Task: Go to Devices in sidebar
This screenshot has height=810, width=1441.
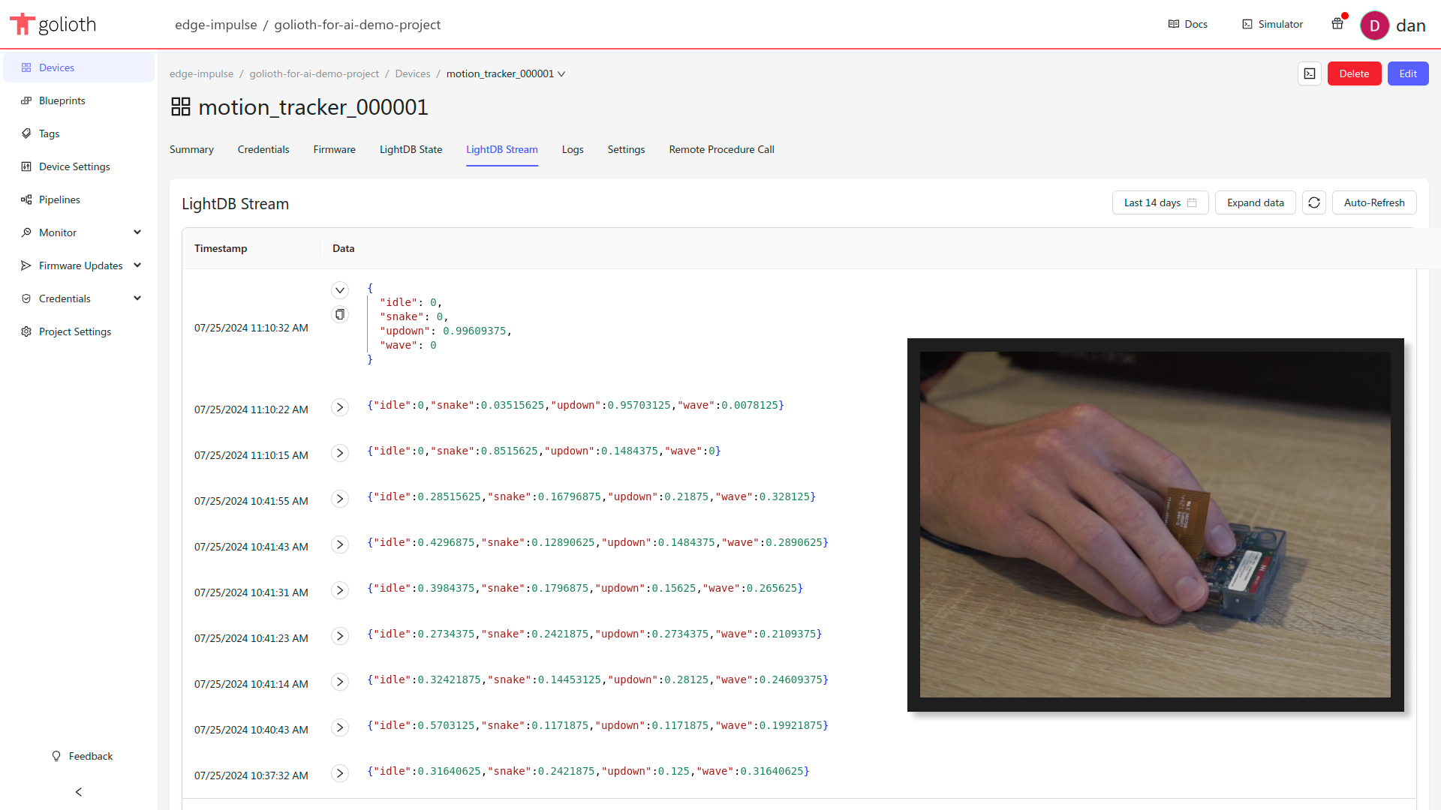Action: (x=79, y=67)
